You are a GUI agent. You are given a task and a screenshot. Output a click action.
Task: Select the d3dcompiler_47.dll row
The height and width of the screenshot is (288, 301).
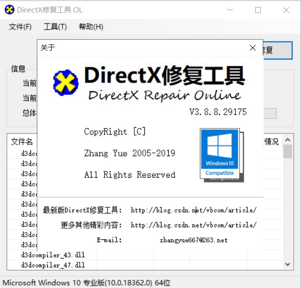pos(145,265)
